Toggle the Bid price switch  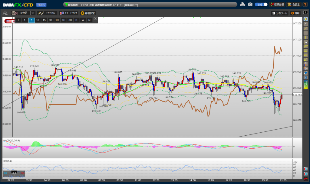tap(261, 5)
